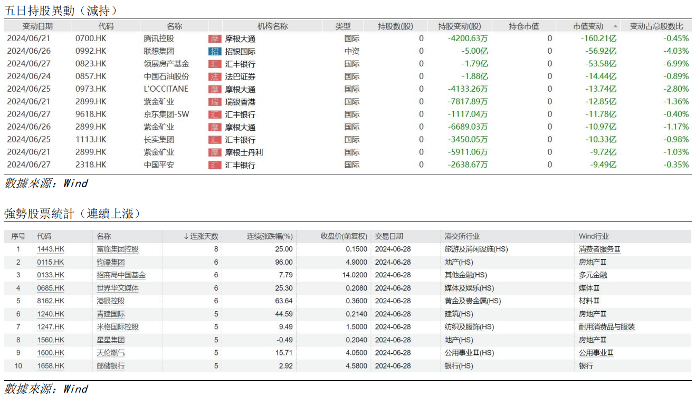
Task: Click the 9618.HK code cell
Action: pos(91,114)
